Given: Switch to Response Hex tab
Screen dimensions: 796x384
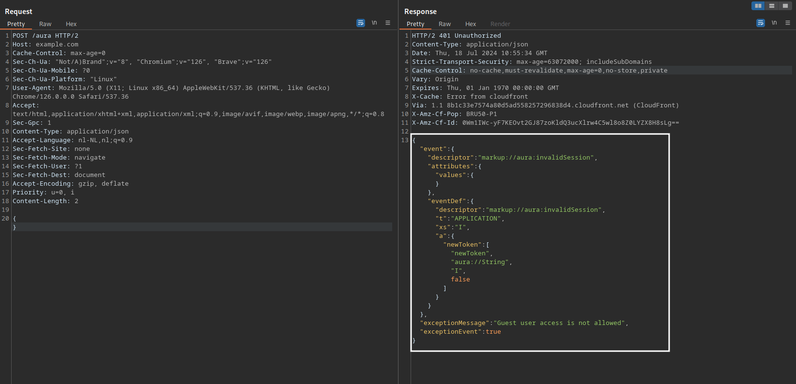Looking at the screenshot, I should [x=471, y=24].
